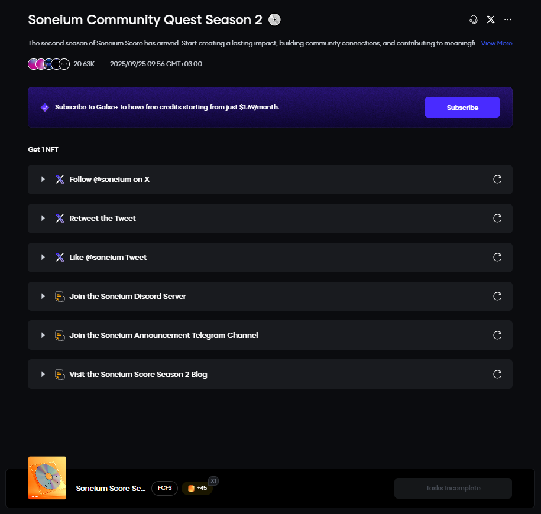Screen dimensions: 541x514
Task: Click the FCFS badge
Action: coord(164,489)
